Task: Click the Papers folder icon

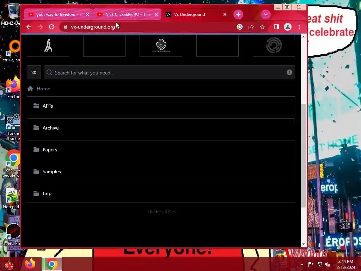Action: pos(36,150)
